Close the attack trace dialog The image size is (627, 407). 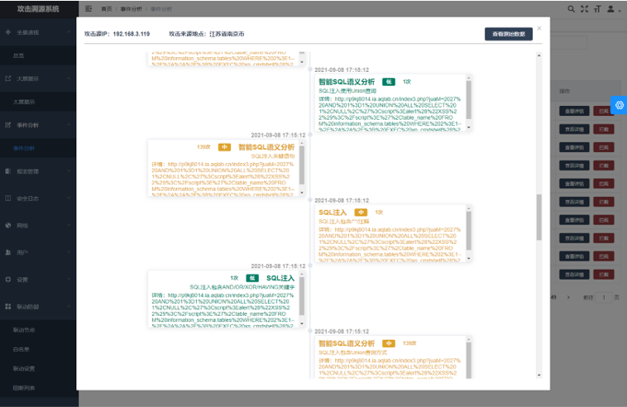pos(539,27)
